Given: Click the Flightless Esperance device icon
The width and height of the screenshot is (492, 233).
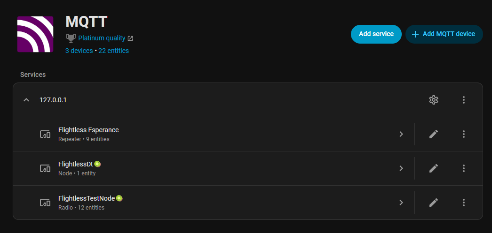Looking at the screenshot, I should (x=45, y=134).
